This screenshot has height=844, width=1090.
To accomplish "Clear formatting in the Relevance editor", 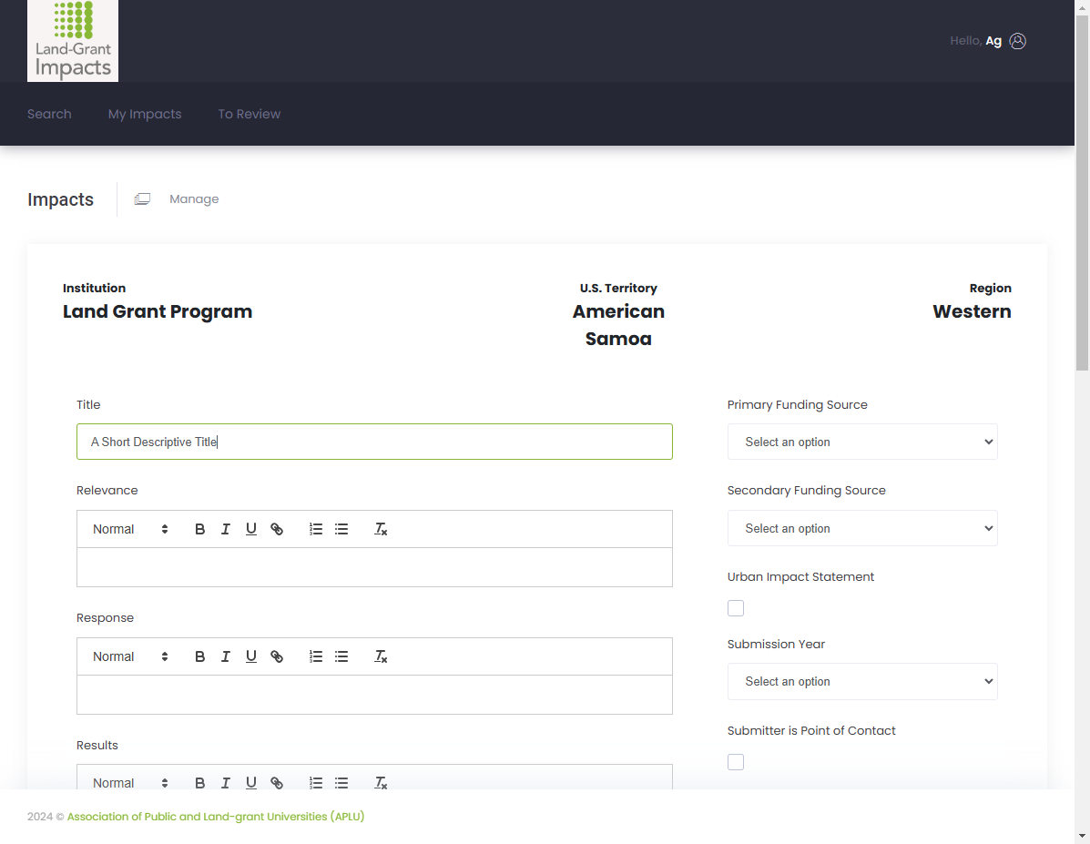I will 381,529.
